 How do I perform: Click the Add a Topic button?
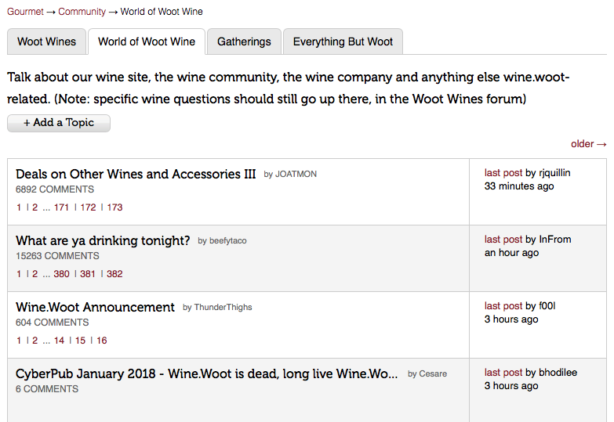pyautogui.click(x=59, y=123)
